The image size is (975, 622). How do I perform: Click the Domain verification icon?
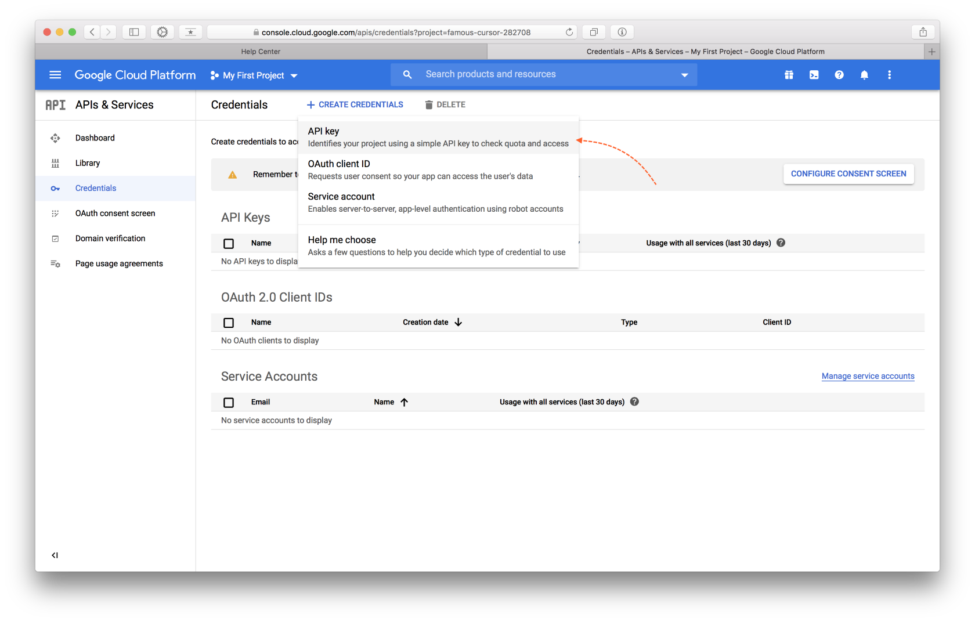[55, 238]
